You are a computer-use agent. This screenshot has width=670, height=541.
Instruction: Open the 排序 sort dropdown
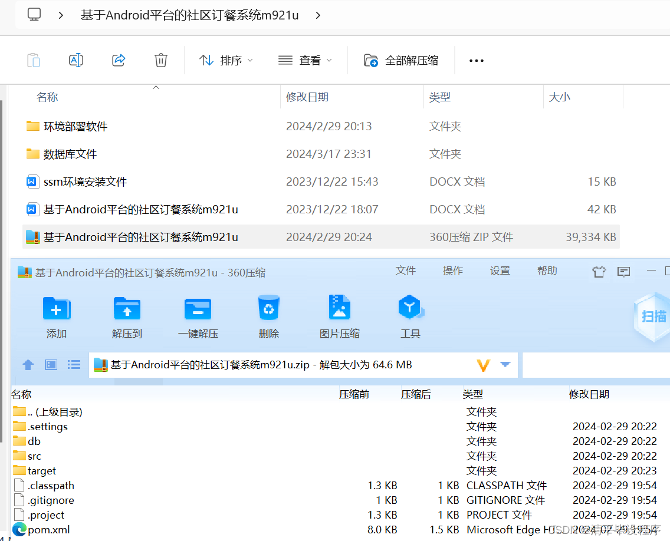(x=226, y=61)
